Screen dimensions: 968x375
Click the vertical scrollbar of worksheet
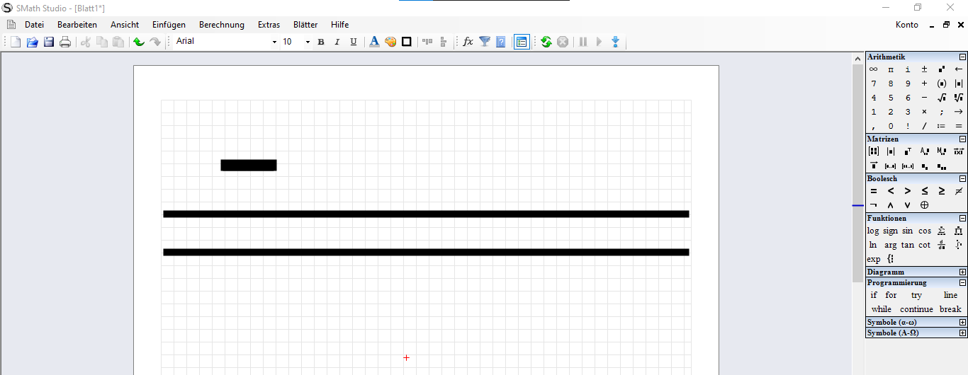[x=857, y=212]
